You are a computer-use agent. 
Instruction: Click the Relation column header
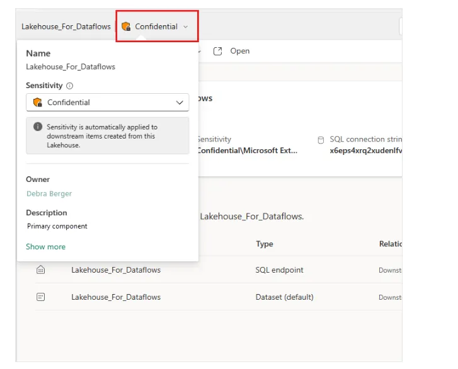pos(391,244)
